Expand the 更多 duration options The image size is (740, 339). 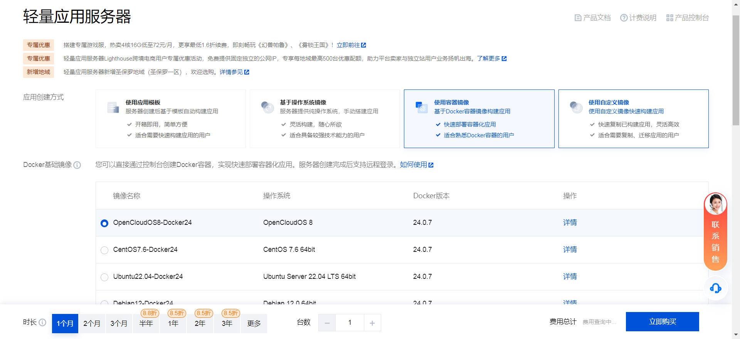[254, 324]
